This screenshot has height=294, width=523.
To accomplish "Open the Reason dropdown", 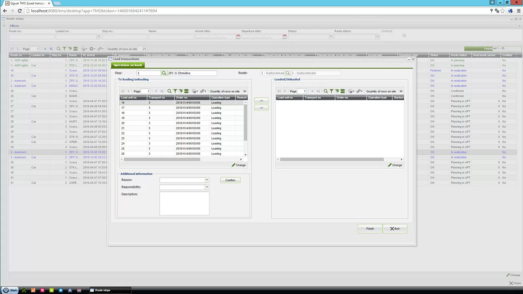I will point(207,180).
